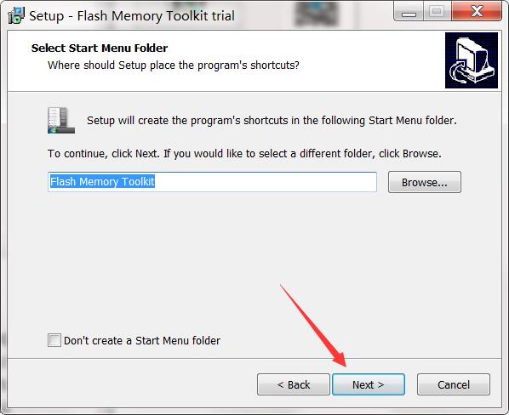Click the "Where should Setup place" subtitle text
The width and height of the screenshot is (509, 415).
click(174, 65)
